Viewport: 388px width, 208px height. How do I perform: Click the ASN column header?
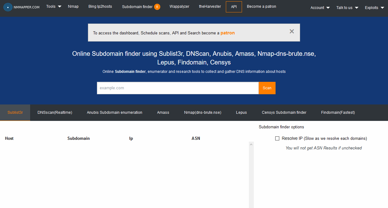coord(196,138)
